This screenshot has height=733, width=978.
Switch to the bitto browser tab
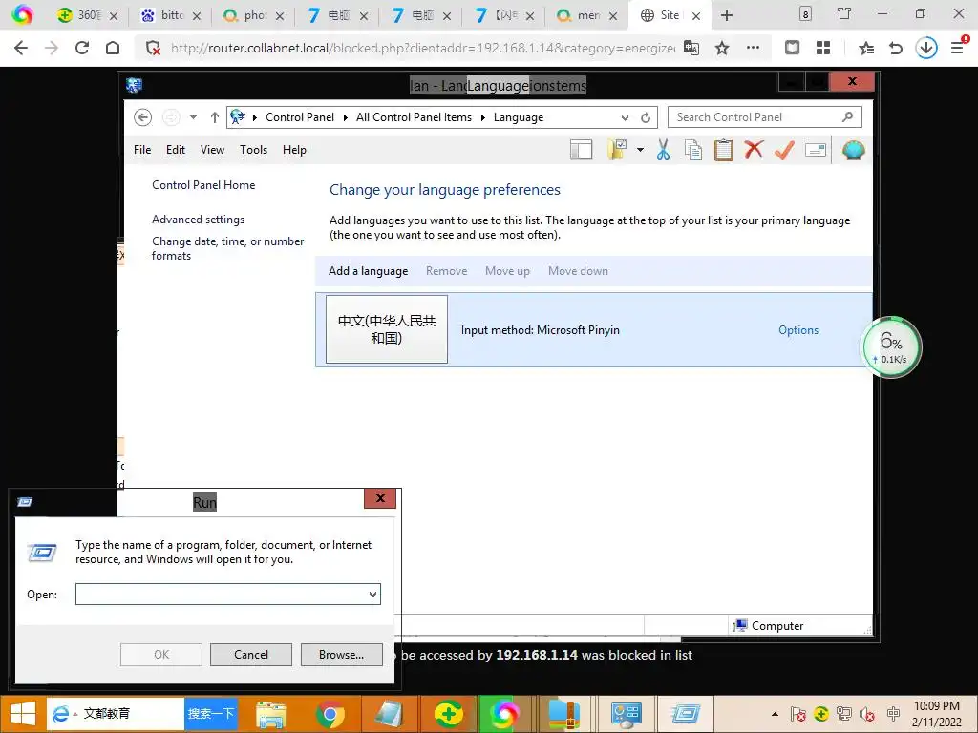point(169,15)
